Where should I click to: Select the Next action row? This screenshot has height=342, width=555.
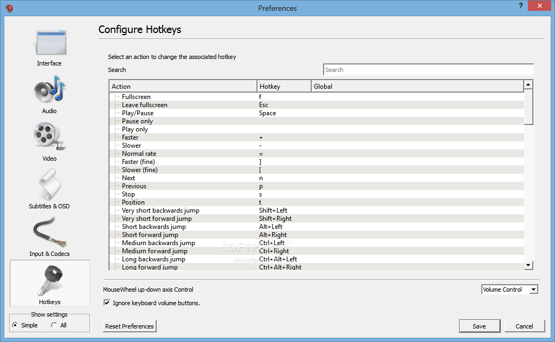(x=317, y=177)
